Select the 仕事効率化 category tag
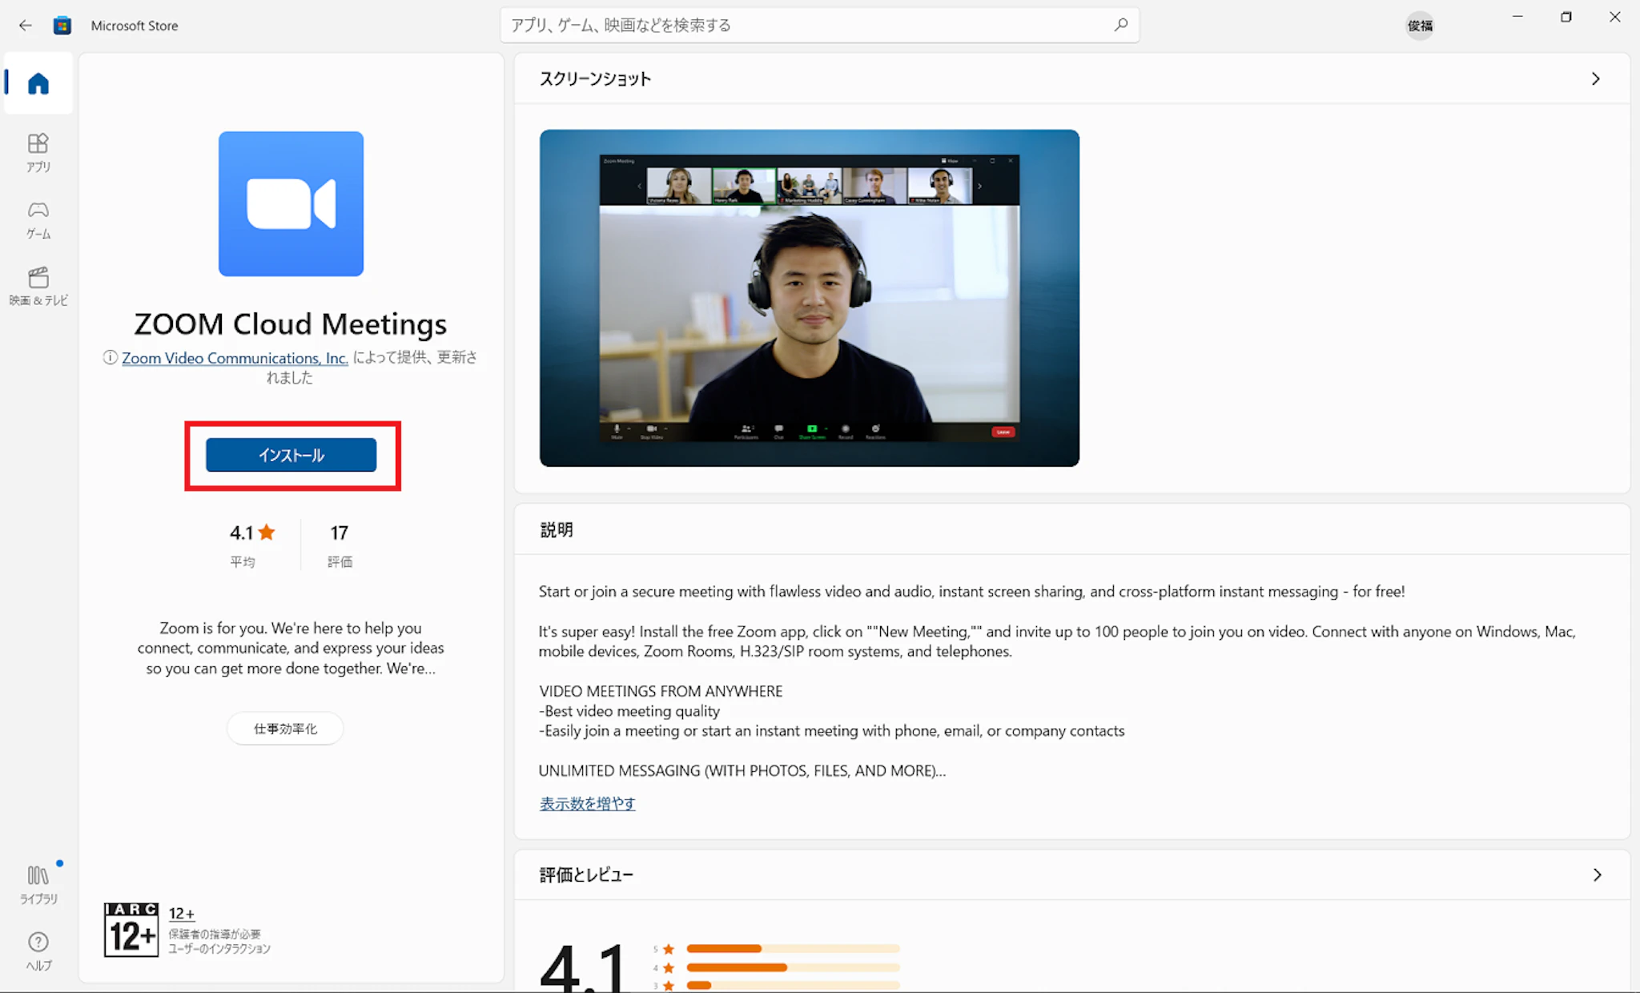 285,729
